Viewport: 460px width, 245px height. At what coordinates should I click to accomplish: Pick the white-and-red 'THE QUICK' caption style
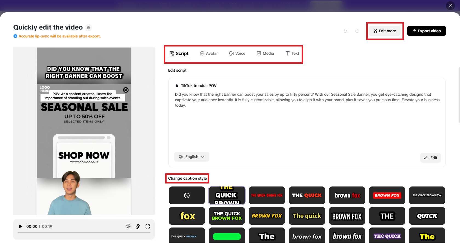tap(307, 195)
